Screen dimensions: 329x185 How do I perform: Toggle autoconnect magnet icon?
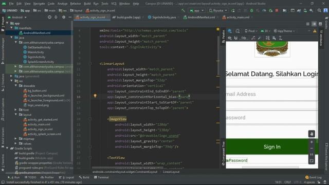[236, 38]
